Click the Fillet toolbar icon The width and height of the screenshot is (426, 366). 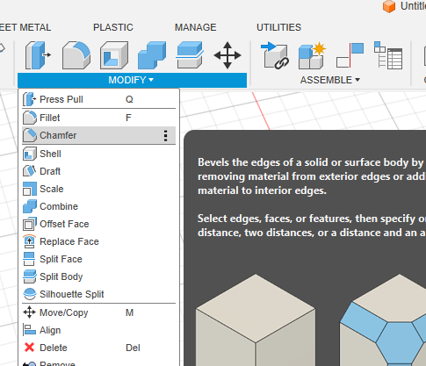coord(76,55)
